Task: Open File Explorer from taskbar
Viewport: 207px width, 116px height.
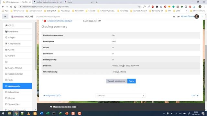Action: pyautogui.click(x=9, y=113)
